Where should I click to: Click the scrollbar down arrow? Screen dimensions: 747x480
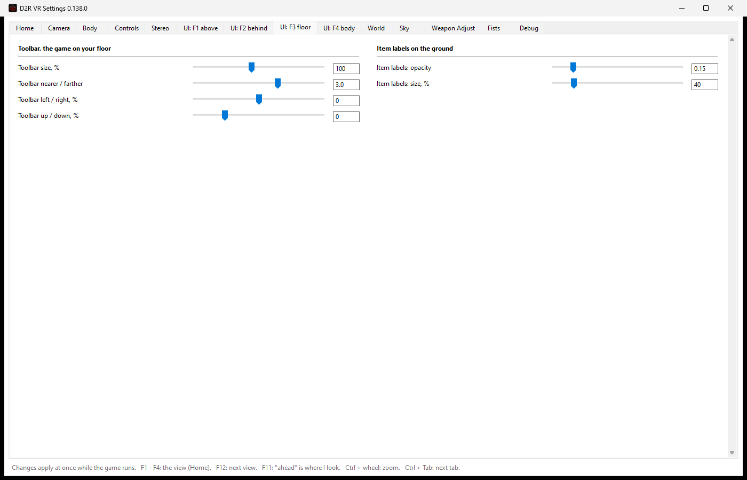(x=732, y=453)
